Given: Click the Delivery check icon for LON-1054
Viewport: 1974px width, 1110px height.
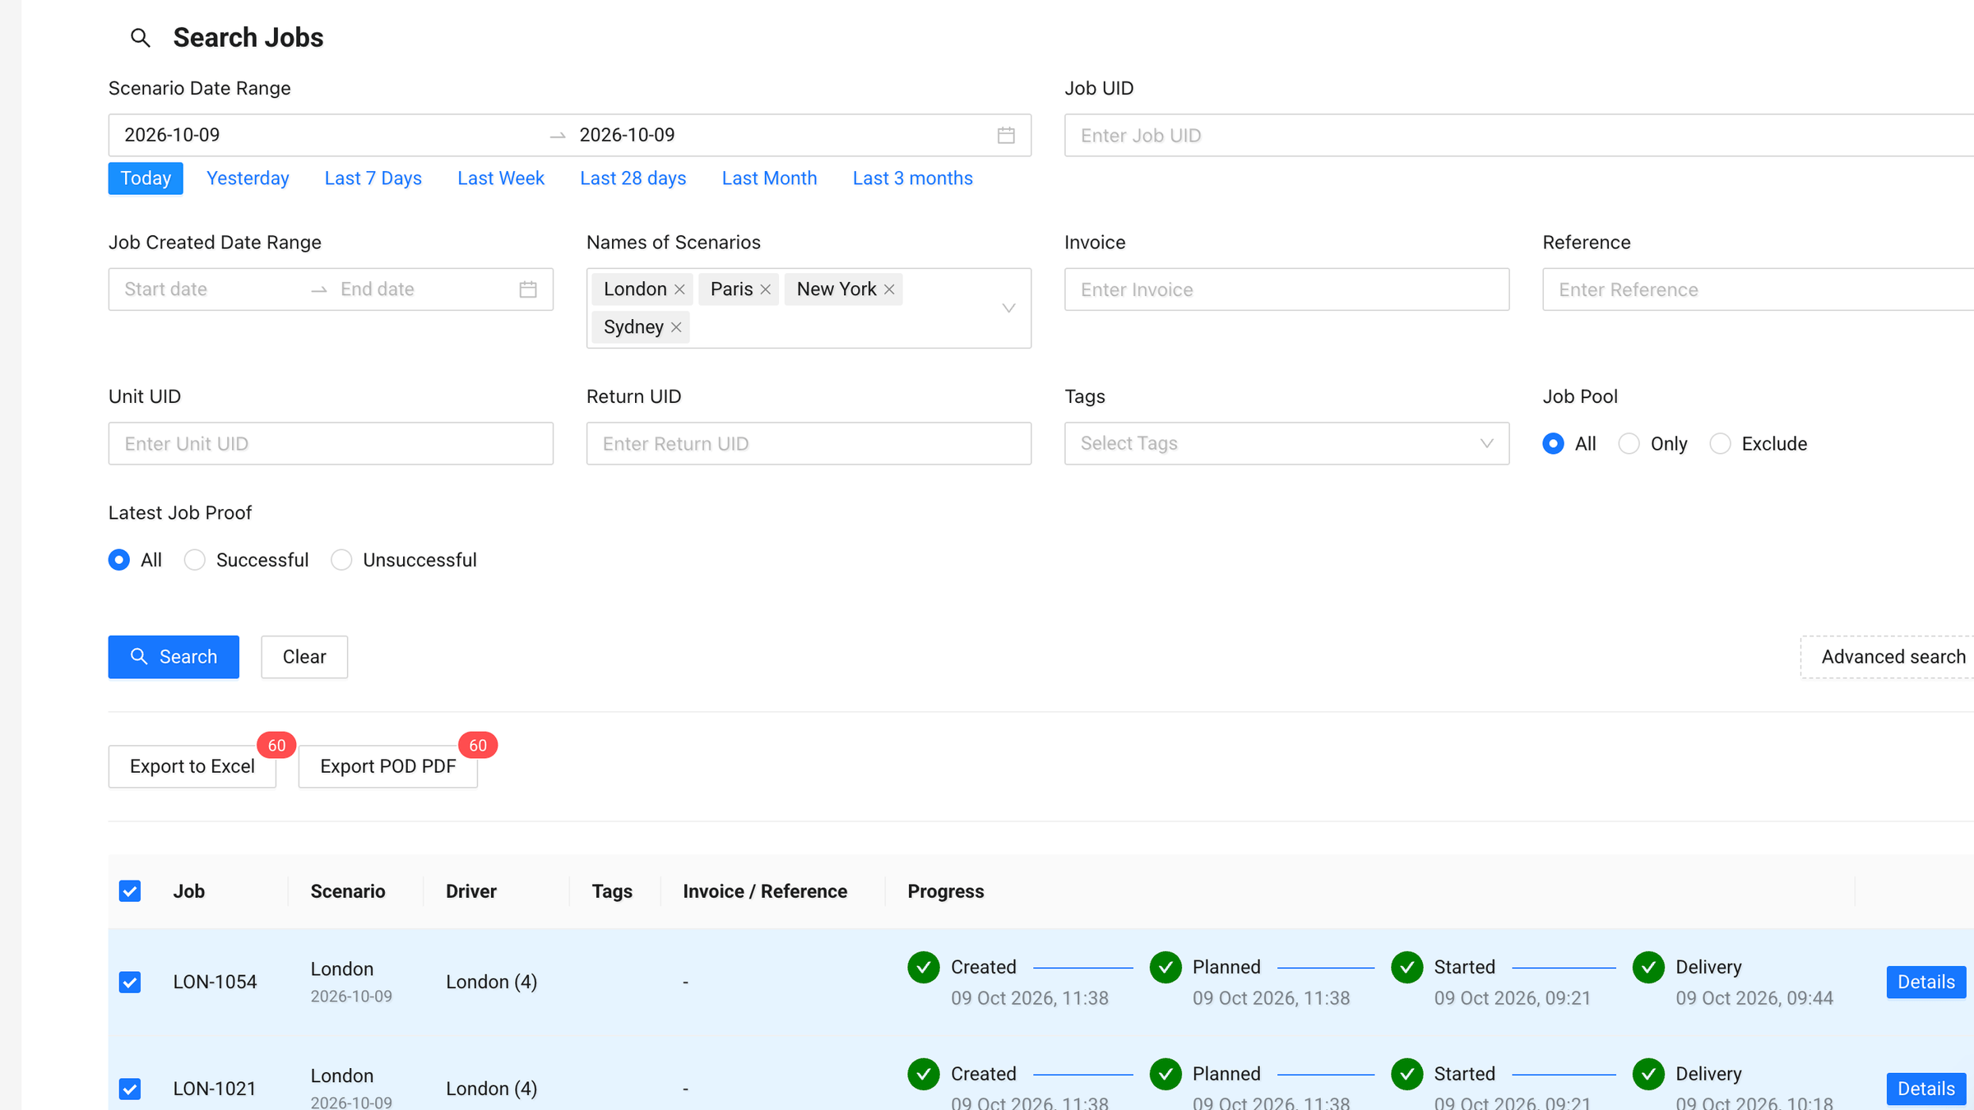Looking at the screenshot, I should click(x=1648, y=968).
